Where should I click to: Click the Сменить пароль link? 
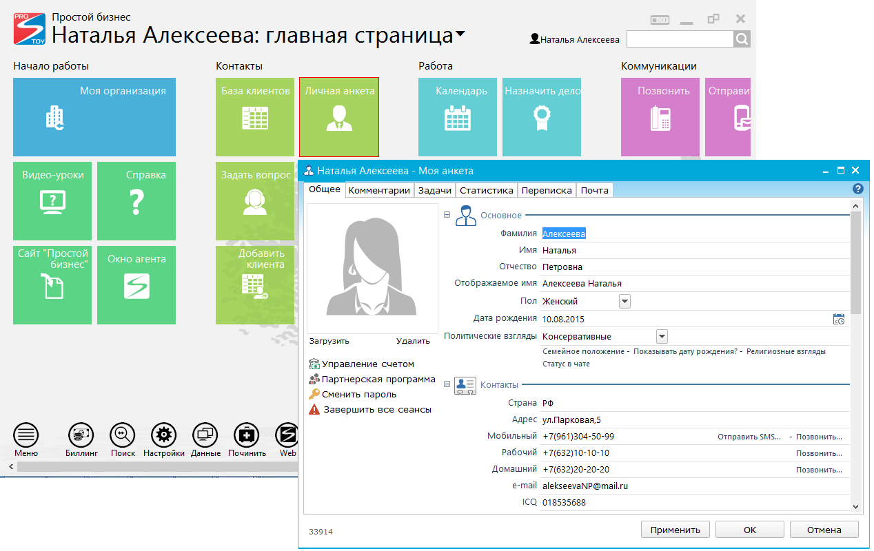pyautogui.click(x=358, y=395)
